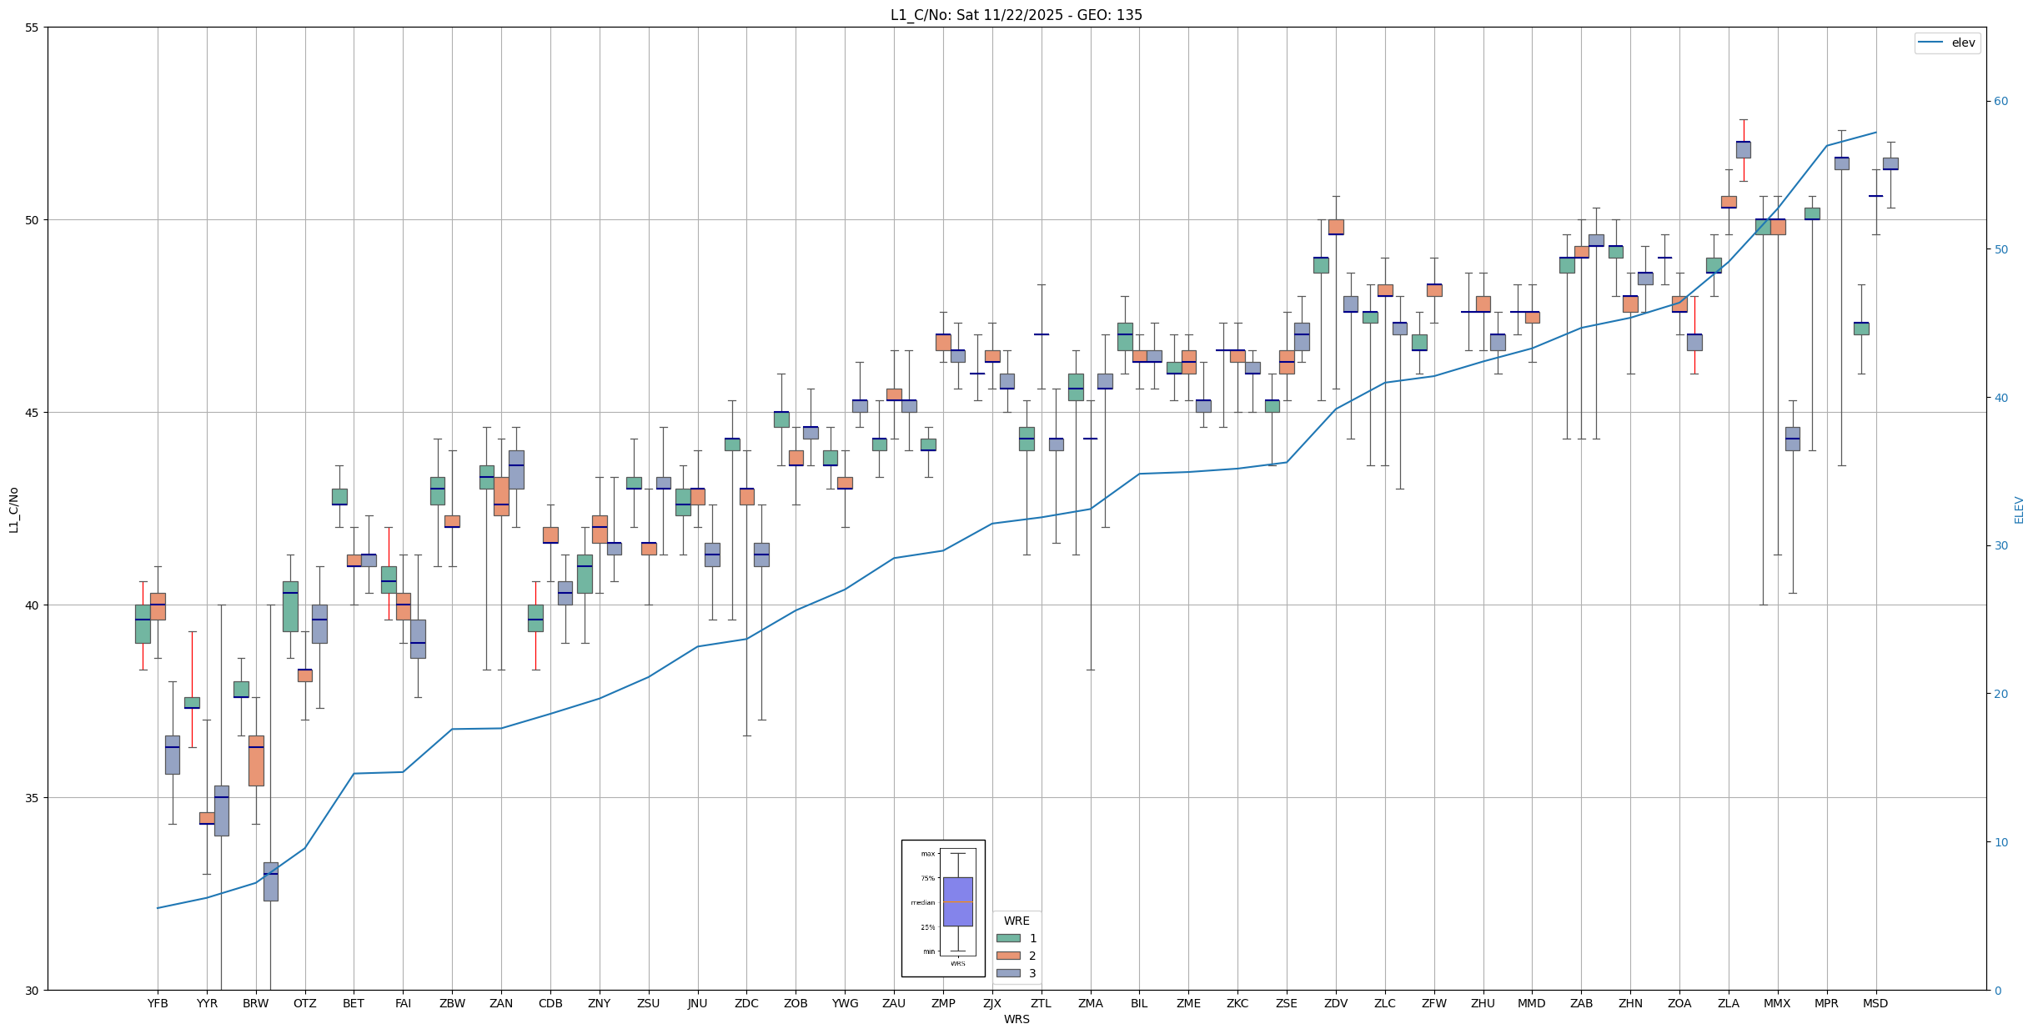Click the WRS x-axis label
Image resolution: width=2033 pixels, height=1034 pixels.
coord(1016,1019)
